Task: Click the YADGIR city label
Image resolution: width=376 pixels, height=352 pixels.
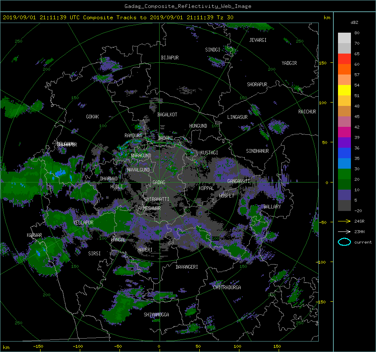Action: pos(289,63)
